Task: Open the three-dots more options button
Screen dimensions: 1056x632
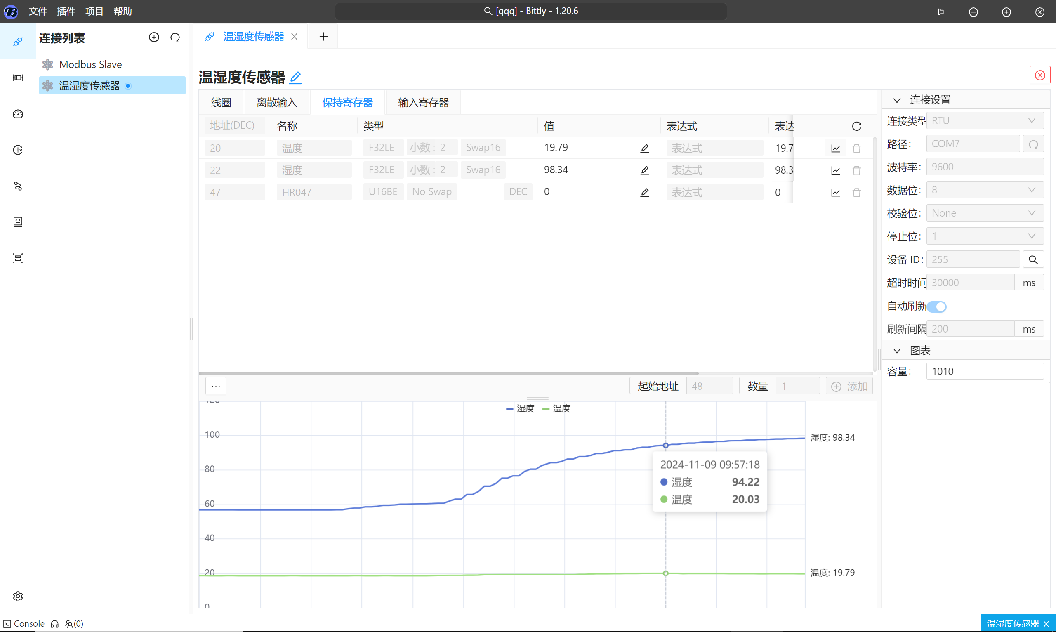Action: pyautogui.click(x=216, y=386)
